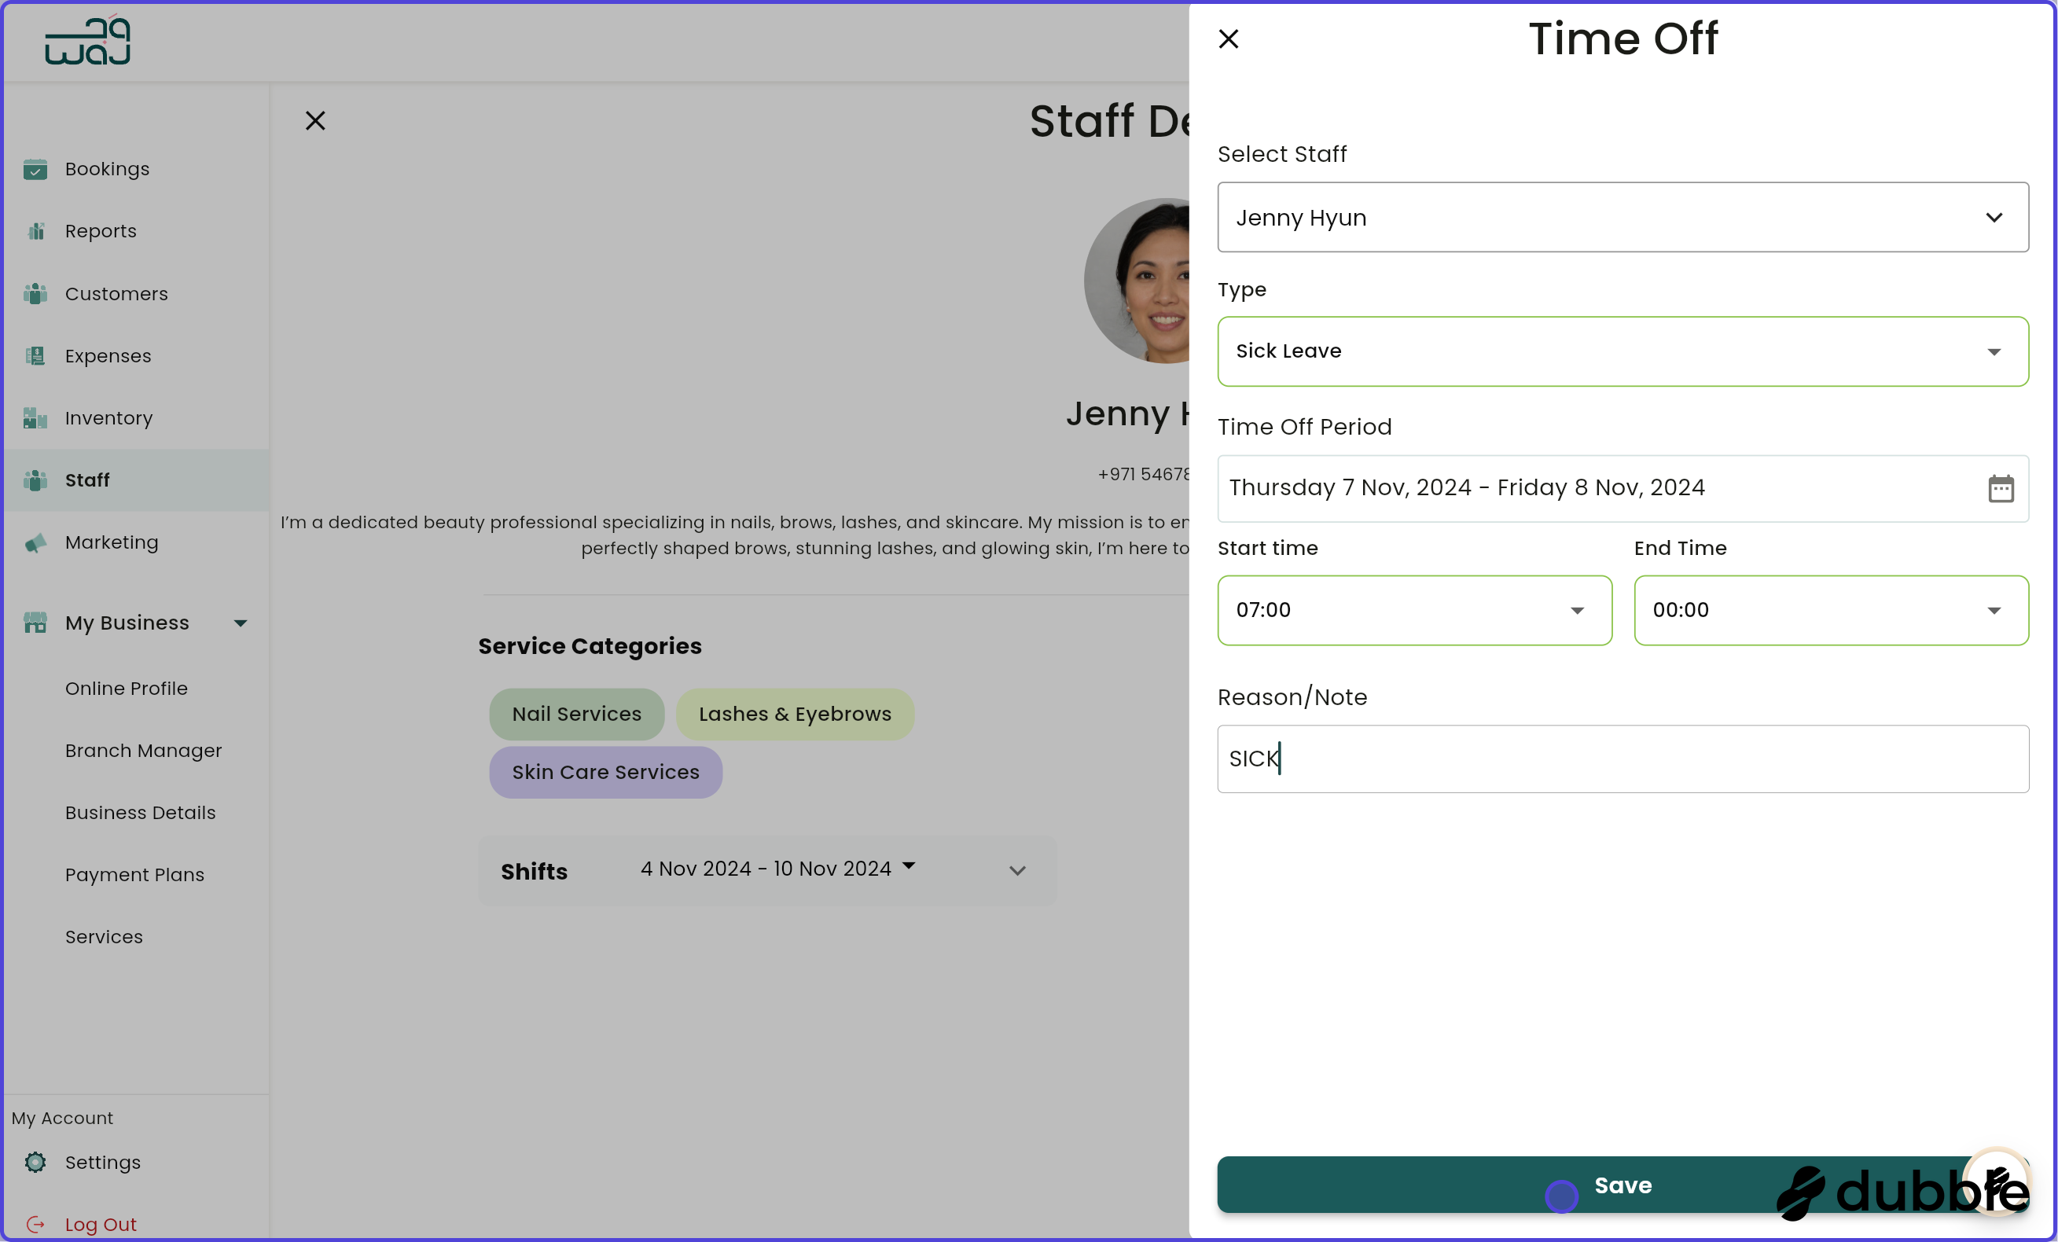Collapse the My Business section
Image resolution: width=2058 pixels, height=1242 pixels.
point(241,623)
